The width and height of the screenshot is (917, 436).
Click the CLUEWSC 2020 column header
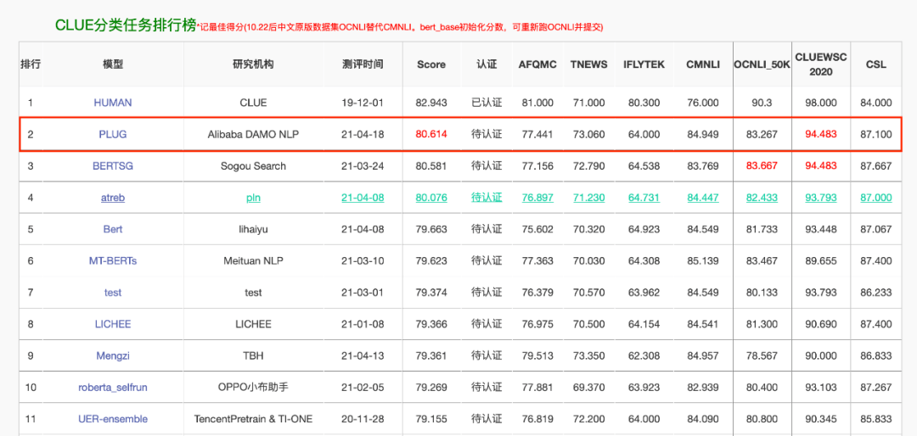tap(820, 64)
